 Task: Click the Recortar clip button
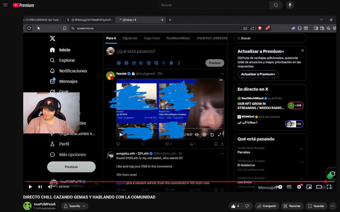pyautogui.click(x=292, y=206)
